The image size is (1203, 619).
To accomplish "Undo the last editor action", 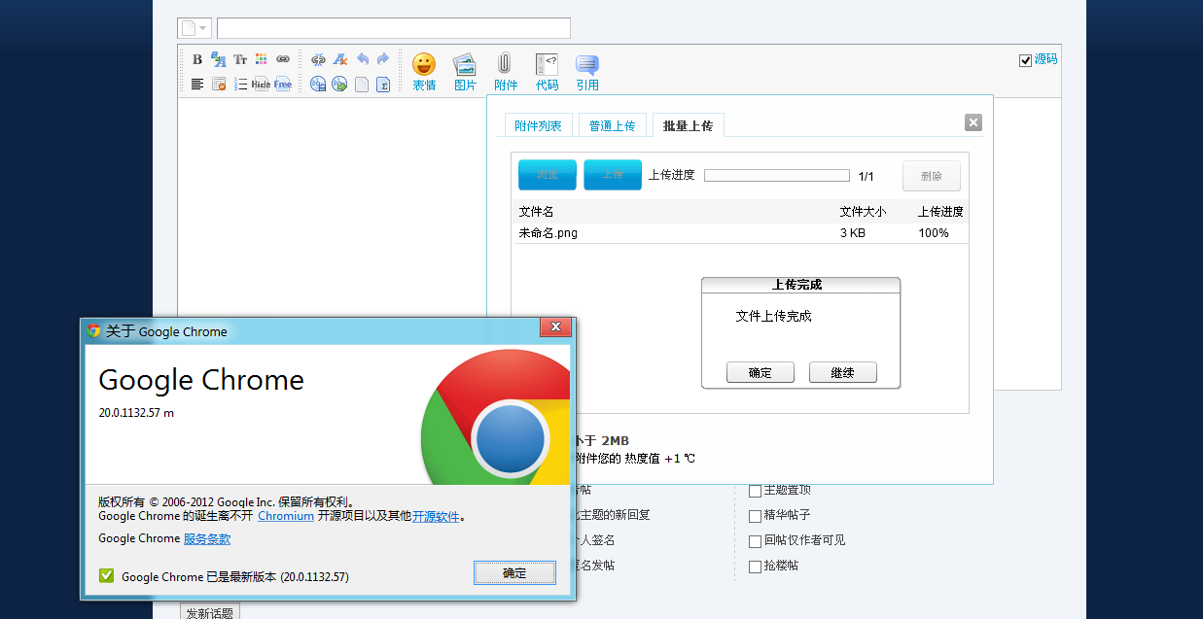I will pos(362,59).
